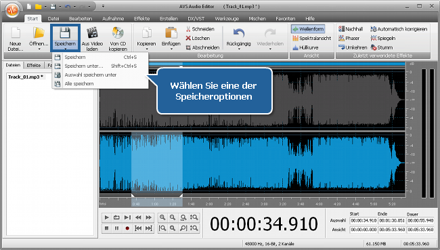
Task: Cut selection with Schneiden
Action: pyautogui.click(x=200, y=29)
